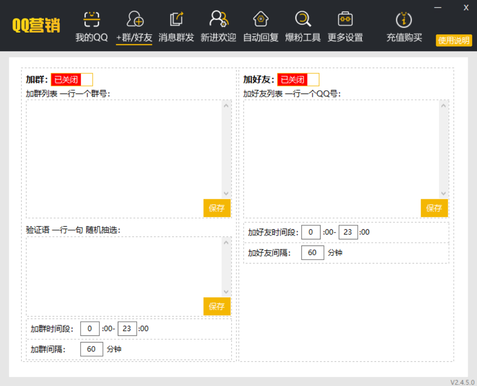Viewport: 477px width, 386px height.
Task: Click the 加群列表 scrollbar up arrow
Action: click(x=226, y=106)
